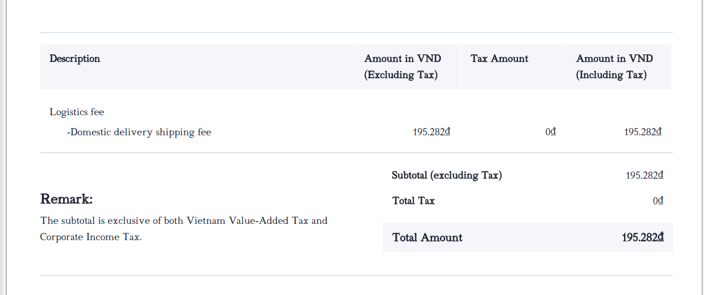Click "Corporate Income Tax" in the remark
This screenshot has width=704, height=295.
pyautogui.click(x=90, y=237)
